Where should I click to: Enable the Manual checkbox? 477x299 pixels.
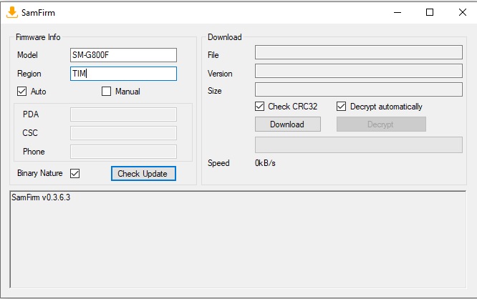tap(106, 91)
